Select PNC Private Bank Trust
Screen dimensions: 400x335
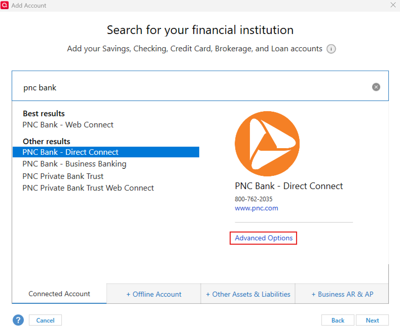click(63, 176)
